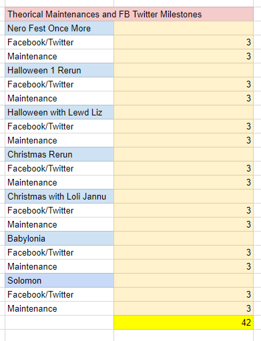The image size is (261, 341).
Task: Click the yellow total cell showing 42
Action: (x=184, y=322)
